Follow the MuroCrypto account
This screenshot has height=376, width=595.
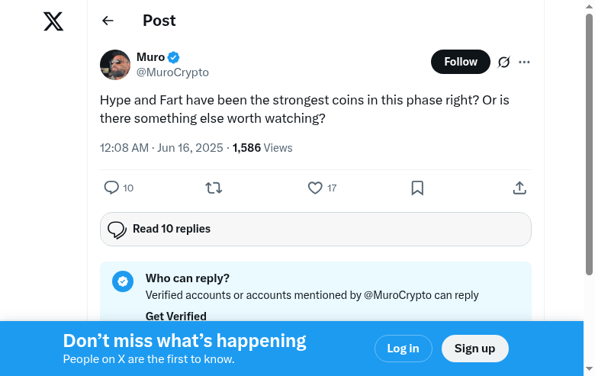point(460,62)
